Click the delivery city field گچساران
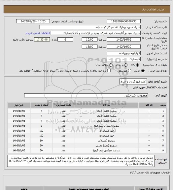The width and height of the screenshot is (173, 190). 124,59
